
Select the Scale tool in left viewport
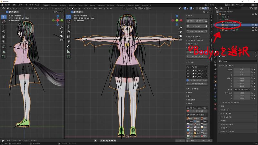coord(4,36)
